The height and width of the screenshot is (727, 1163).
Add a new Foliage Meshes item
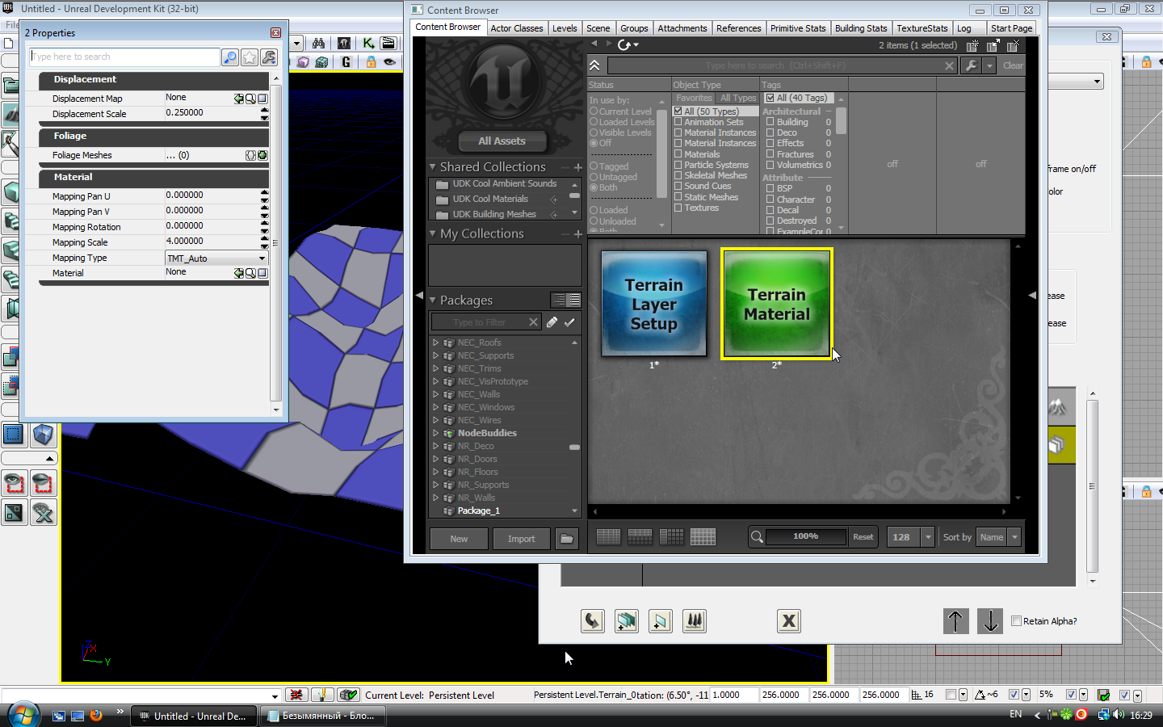point(262,155)
